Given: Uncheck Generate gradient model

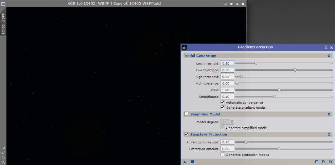Looking at the screenshot, I should [223, 107].
